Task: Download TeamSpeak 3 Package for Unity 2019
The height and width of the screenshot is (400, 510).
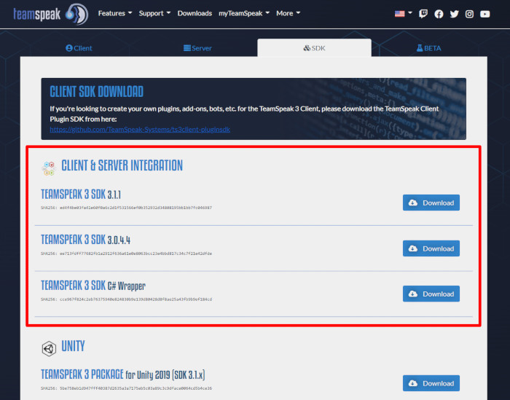Action: point(431,383)
